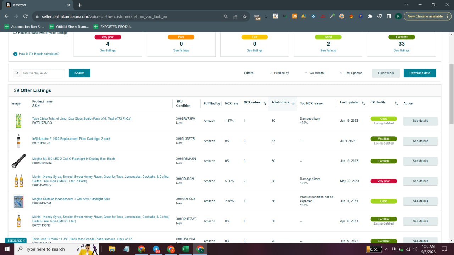This screenshot has height=255, width=454.
Task: See details for Topo Chico row
Action: coord(420,121)
